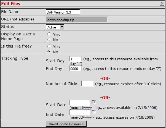This screenshot has height=128, width=166.
Task: Select Yes for Display on User's Home Page
Action: pyautogui.click(x=49, y=34)
